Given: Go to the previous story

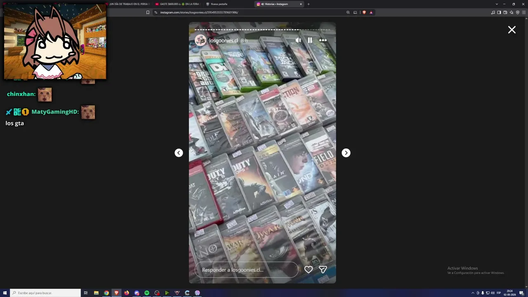Looking at the screenshot, I should [179, 153].
